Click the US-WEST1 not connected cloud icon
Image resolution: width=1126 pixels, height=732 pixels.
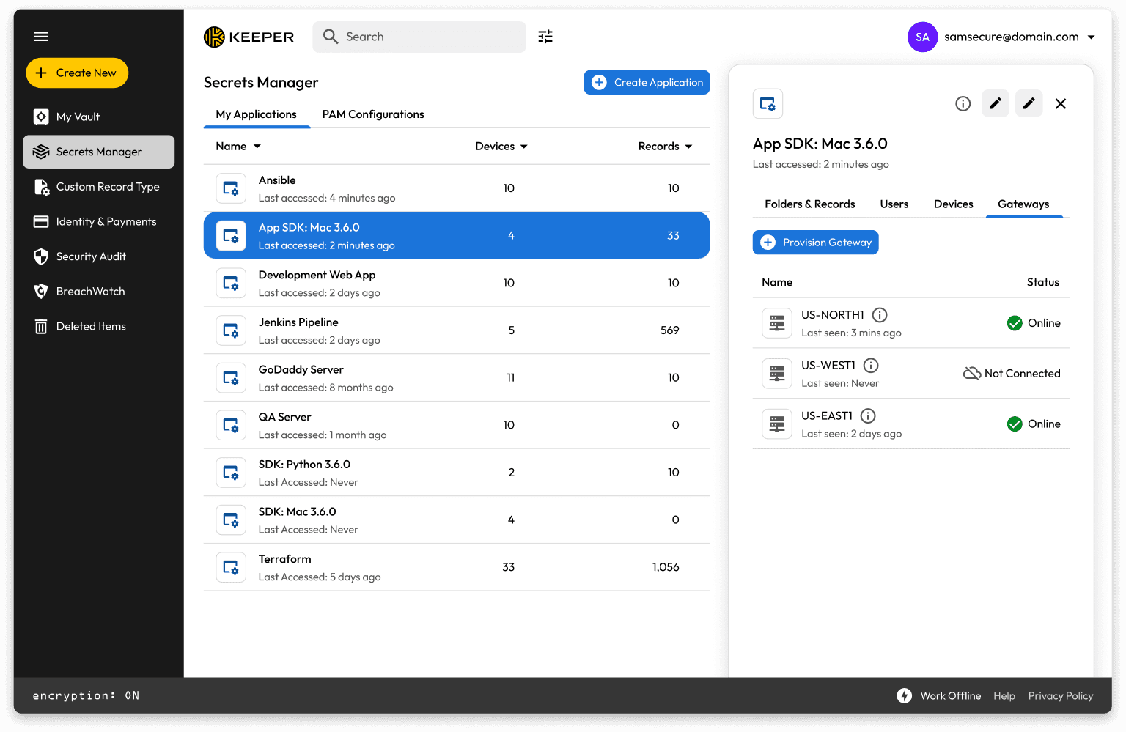click(971, 374)
